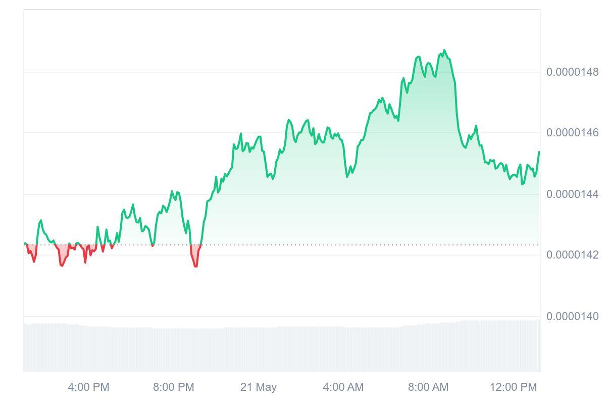
Task: Click the 0.0000140 price axis label
Action: 572,316
